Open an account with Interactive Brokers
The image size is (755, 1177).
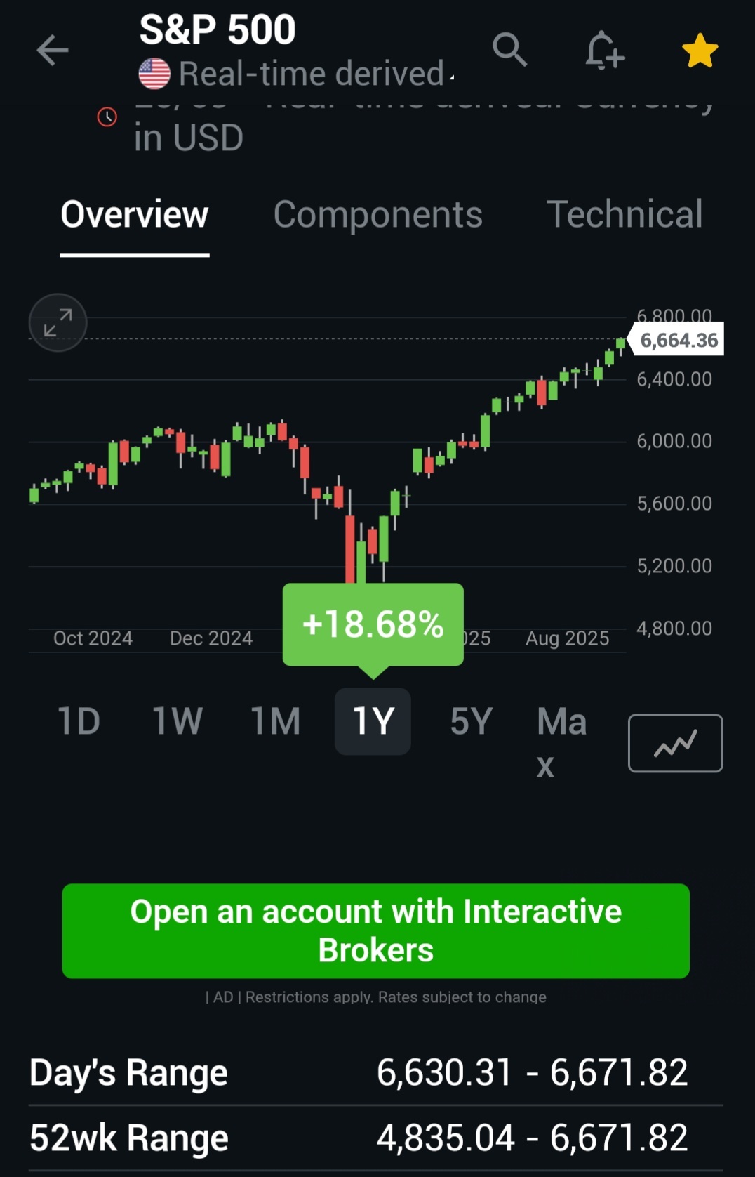(x=376, y=931)
